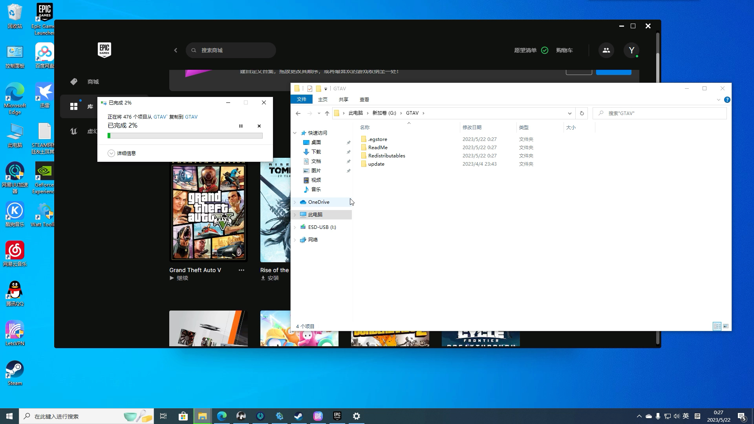Open the Store tag icon in sidebar
This screenshot has height=424, width=754.
click(x=74, y=82)
